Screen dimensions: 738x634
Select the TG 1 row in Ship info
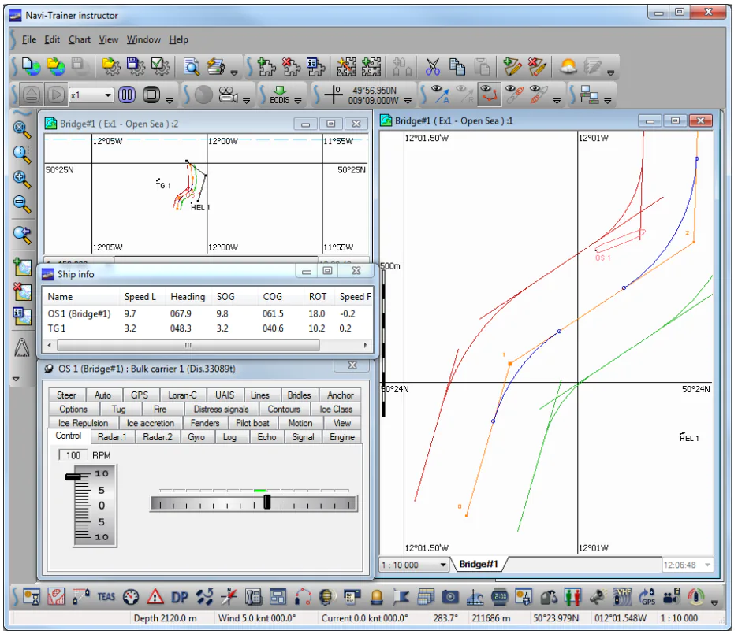coord(207,328)
